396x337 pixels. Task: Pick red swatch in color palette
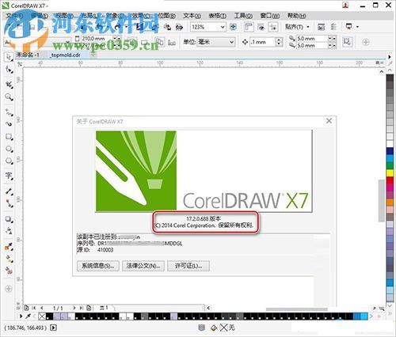[390, 180]
